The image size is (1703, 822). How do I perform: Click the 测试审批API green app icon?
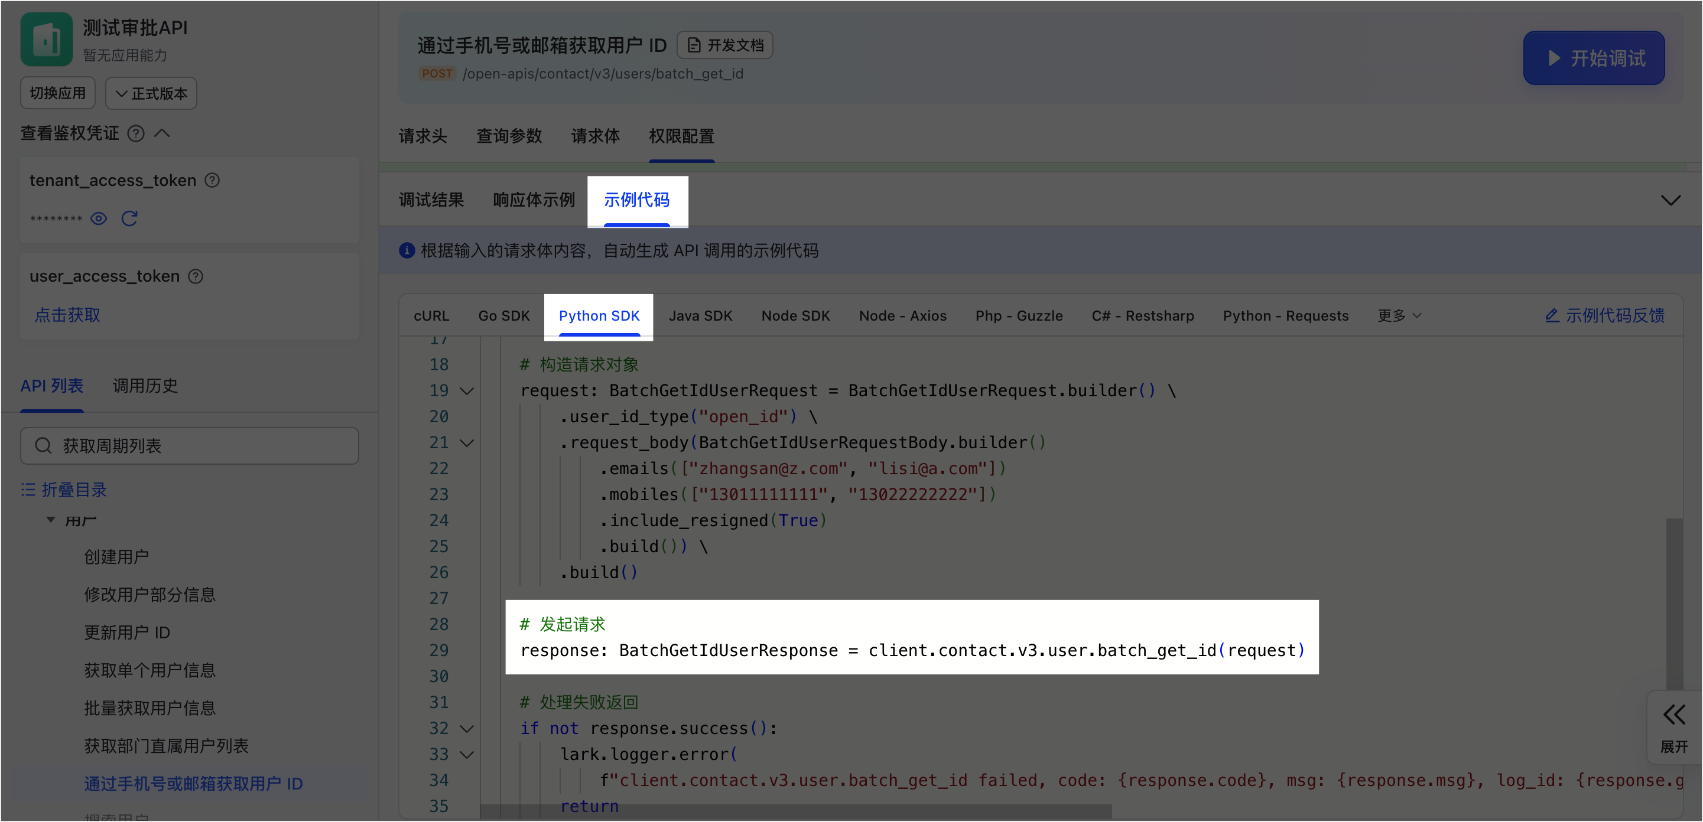(x=46, y=39)
